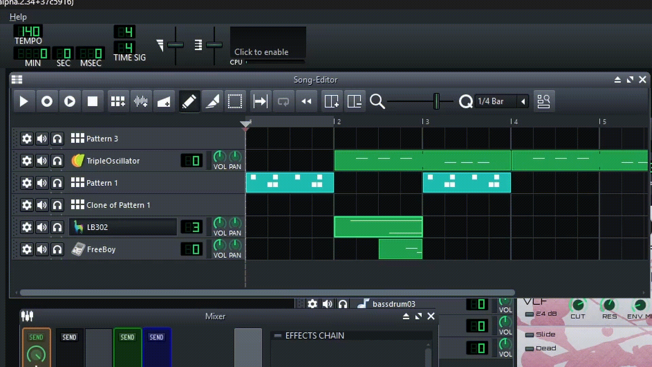This screenshot has width=652, height=367.
Task: Click insert bar icon
Action: (331, 101)
